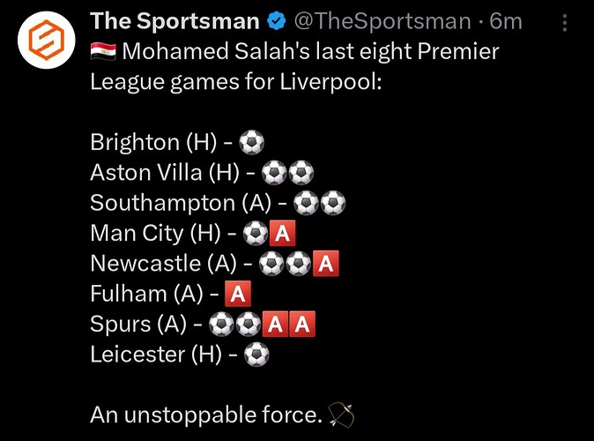Click the red A on Man City line
Image resolution: width=594 pixels, height=441 pixels.
pos(282,233)
